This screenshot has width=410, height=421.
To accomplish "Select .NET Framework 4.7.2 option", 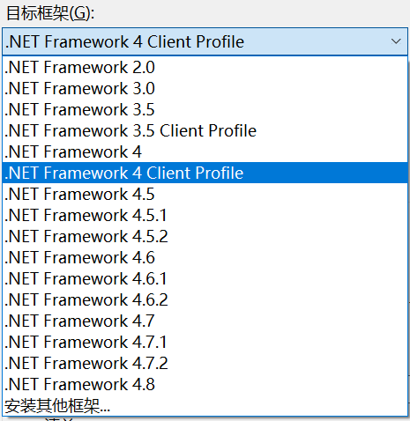I will tap(205, 363).
